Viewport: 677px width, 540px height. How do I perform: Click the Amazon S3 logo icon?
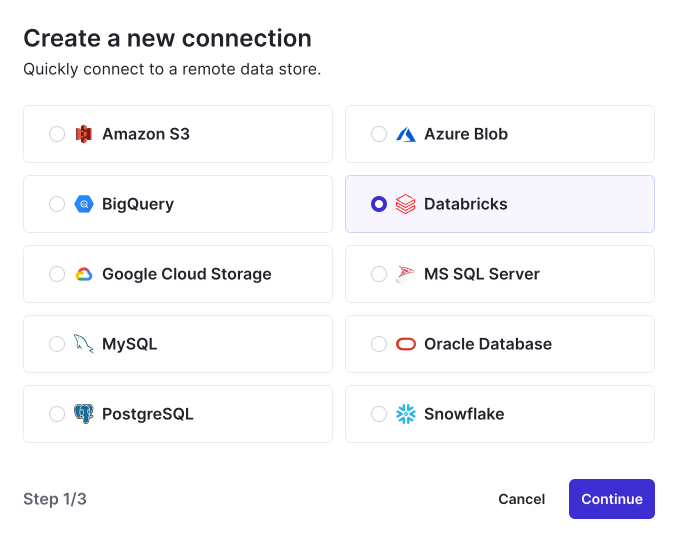(x=84, y=134)
